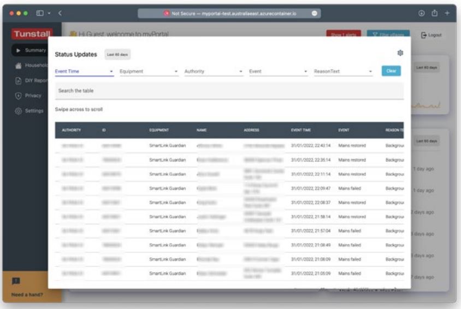Click the Logout button
The image size is (461, 309).
pos(432,35)
